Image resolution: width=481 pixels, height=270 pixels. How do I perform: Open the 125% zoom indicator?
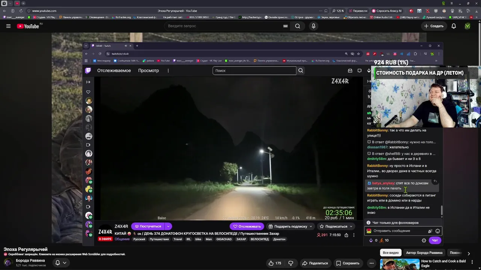338,11
